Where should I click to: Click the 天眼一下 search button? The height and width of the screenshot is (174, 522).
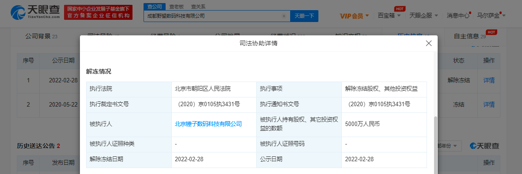point(304,16)
